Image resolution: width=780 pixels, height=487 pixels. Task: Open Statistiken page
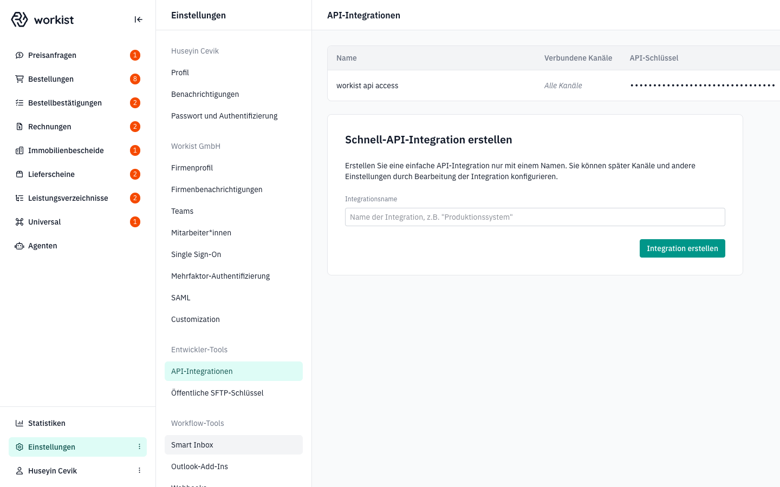[77, 423]
